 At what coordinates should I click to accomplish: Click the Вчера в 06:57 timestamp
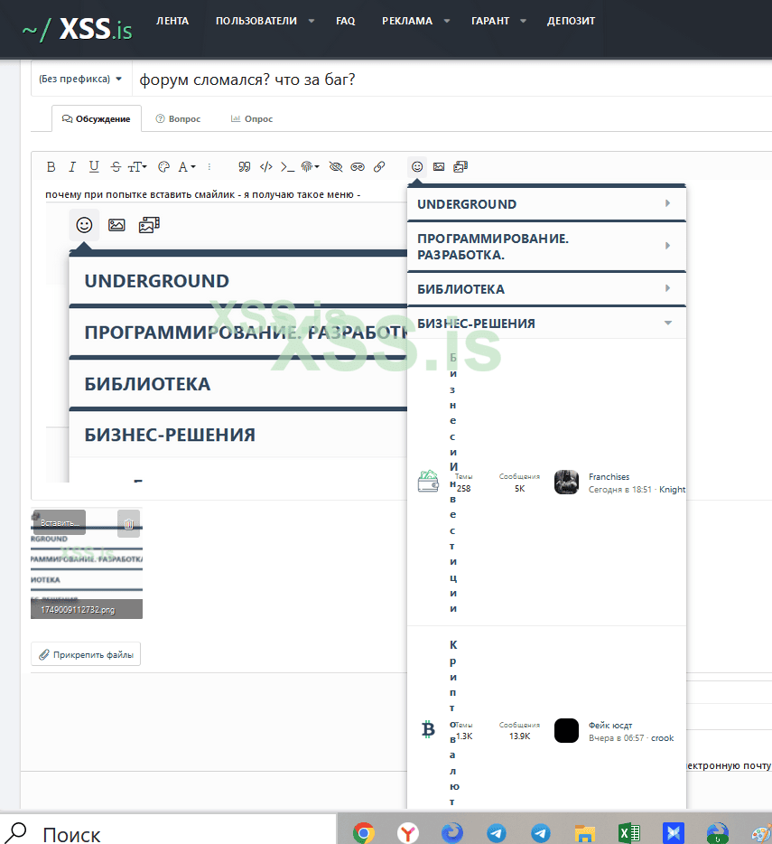click(616, 738)
